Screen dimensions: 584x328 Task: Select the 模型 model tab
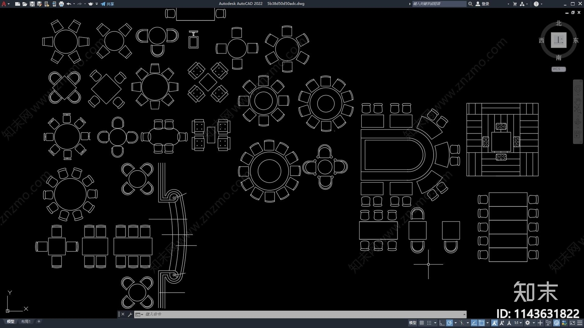[11, 321]
